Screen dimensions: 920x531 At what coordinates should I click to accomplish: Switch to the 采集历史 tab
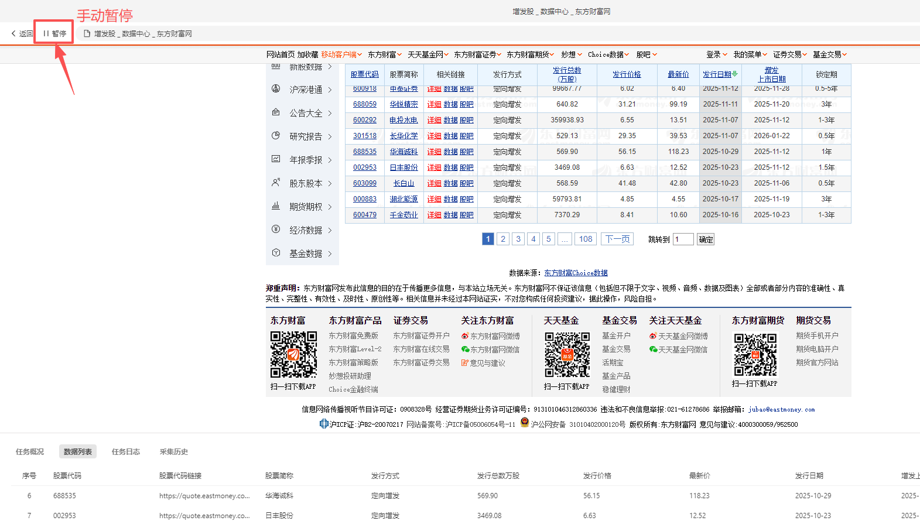(x=174, y=451)
